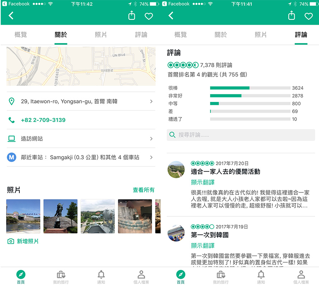Call the number +82 2-709-3139
The image size is (319, 286).
tap(43, 120)
